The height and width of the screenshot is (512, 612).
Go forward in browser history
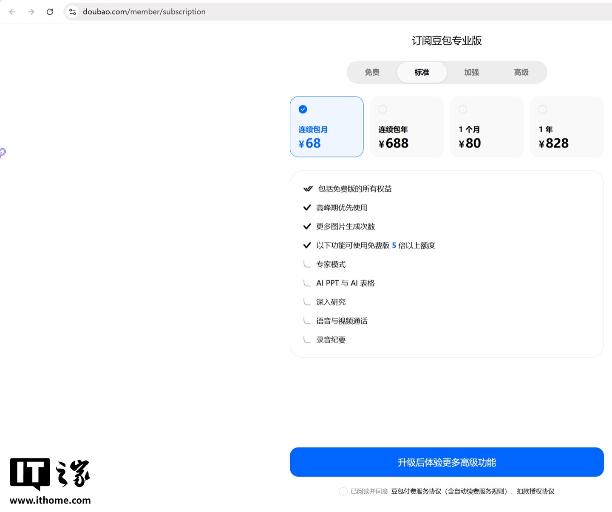[31, 12]
